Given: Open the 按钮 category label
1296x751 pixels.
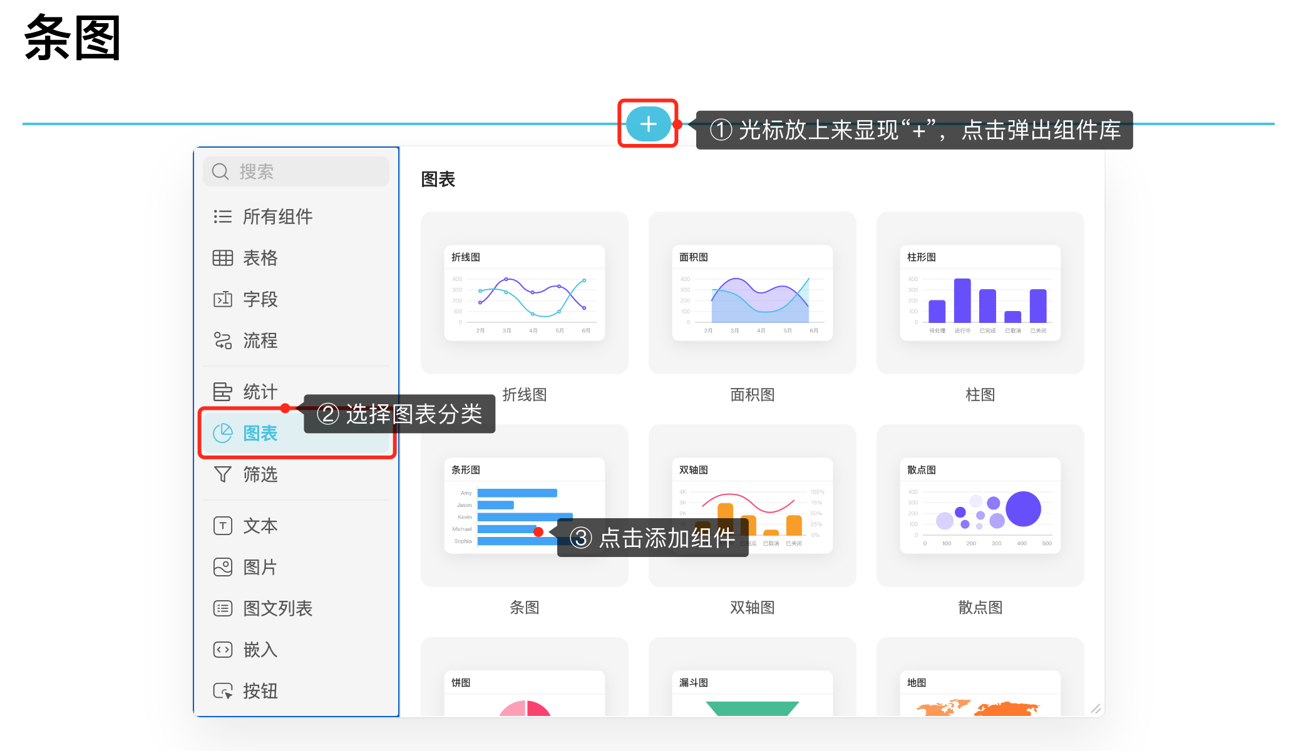Looking at the screenshot, I should [x=260, y=691].
